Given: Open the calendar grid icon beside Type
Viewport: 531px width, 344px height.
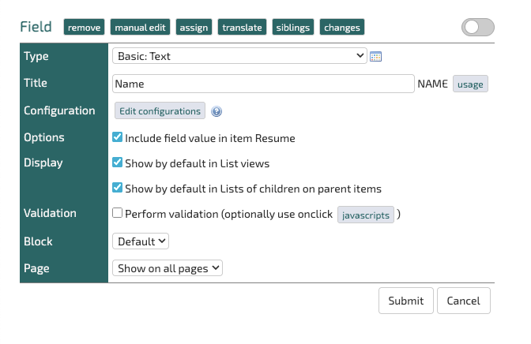Looking at the screenshot, I should [375, 57].
